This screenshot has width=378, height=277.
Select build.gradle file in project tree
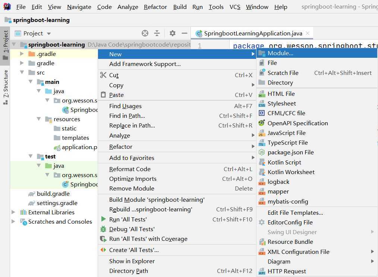53,193
